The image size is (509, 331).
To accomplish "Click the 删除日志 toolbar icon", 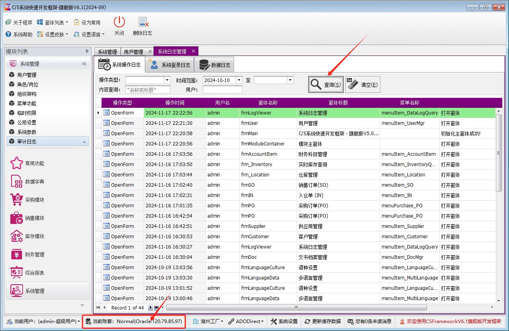I will (143, 22).
